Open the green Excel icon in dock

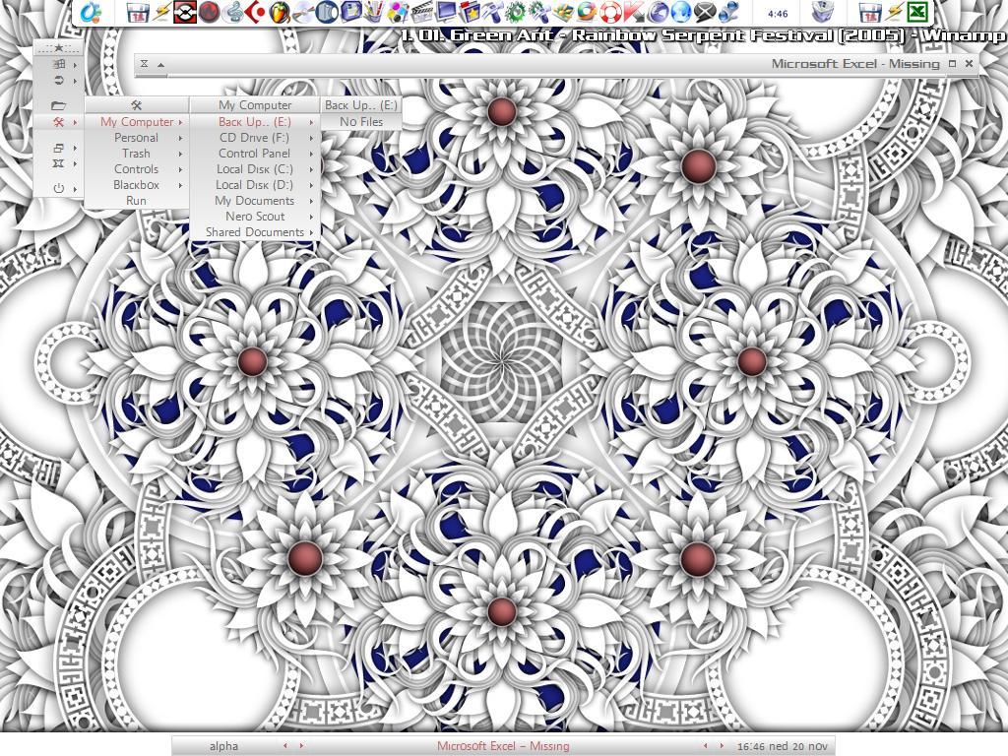pyautogui.click(x=917, y=12)
